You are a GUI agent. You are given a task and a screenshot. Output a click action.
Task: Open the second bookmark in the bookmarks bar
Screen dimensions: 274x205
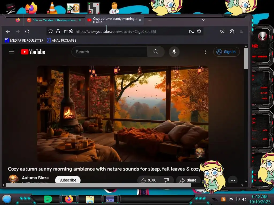(61, 41)
